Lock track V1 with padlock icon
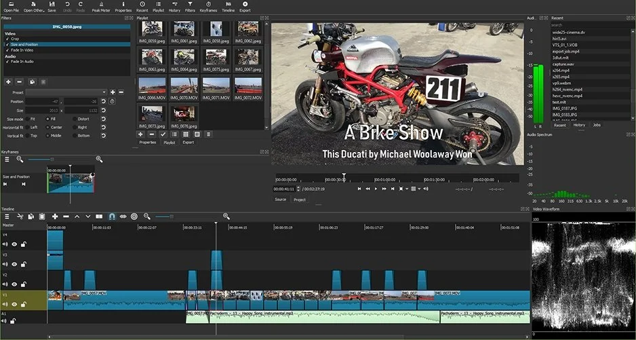Viewport: 636px width, 340px height. tap(24, 304)
